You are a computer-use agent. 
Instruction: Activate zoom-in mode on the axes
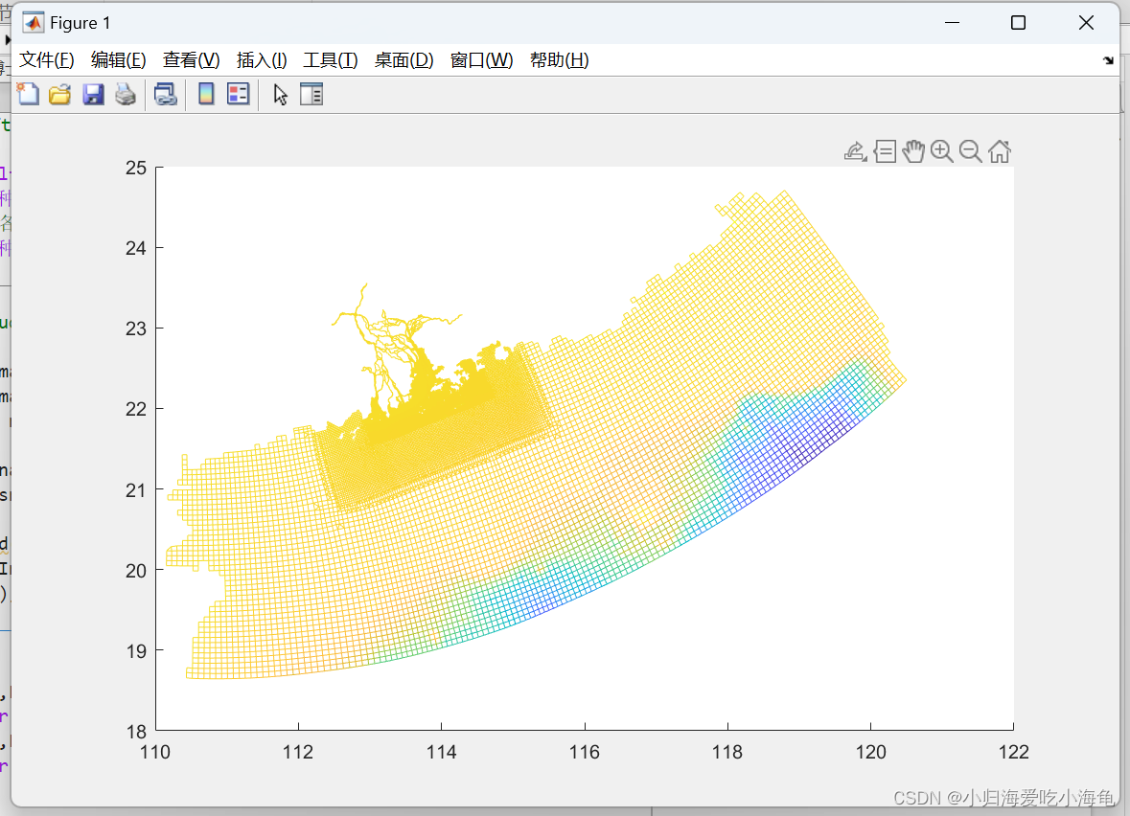(x=942, y=150)
